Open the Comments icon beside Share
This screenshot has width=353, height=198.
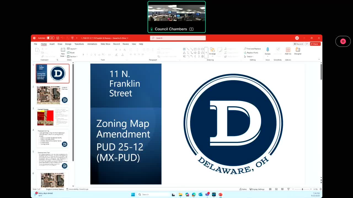307,44
